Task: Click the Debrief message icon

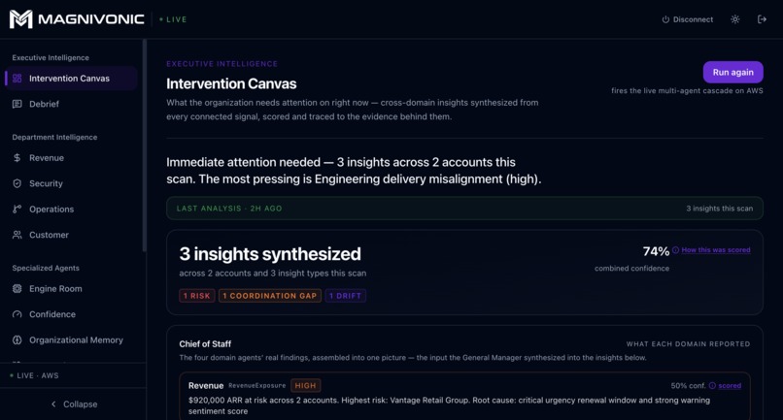Action: [x=17, y=104]
